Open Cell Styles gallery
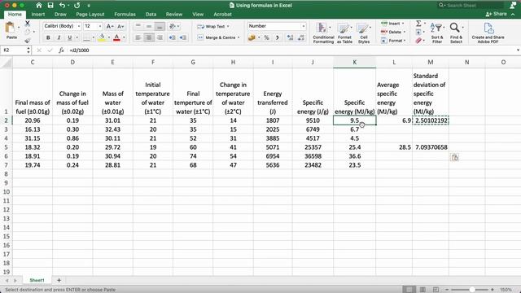Image resolution: width=521 pixels, height=293 pixels. pyautogui.click(x=364, y=33)
